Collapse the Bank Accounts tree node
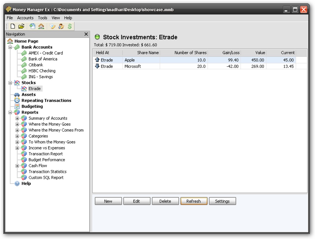This screenshot has width=315, height=239. click(10, 47)
